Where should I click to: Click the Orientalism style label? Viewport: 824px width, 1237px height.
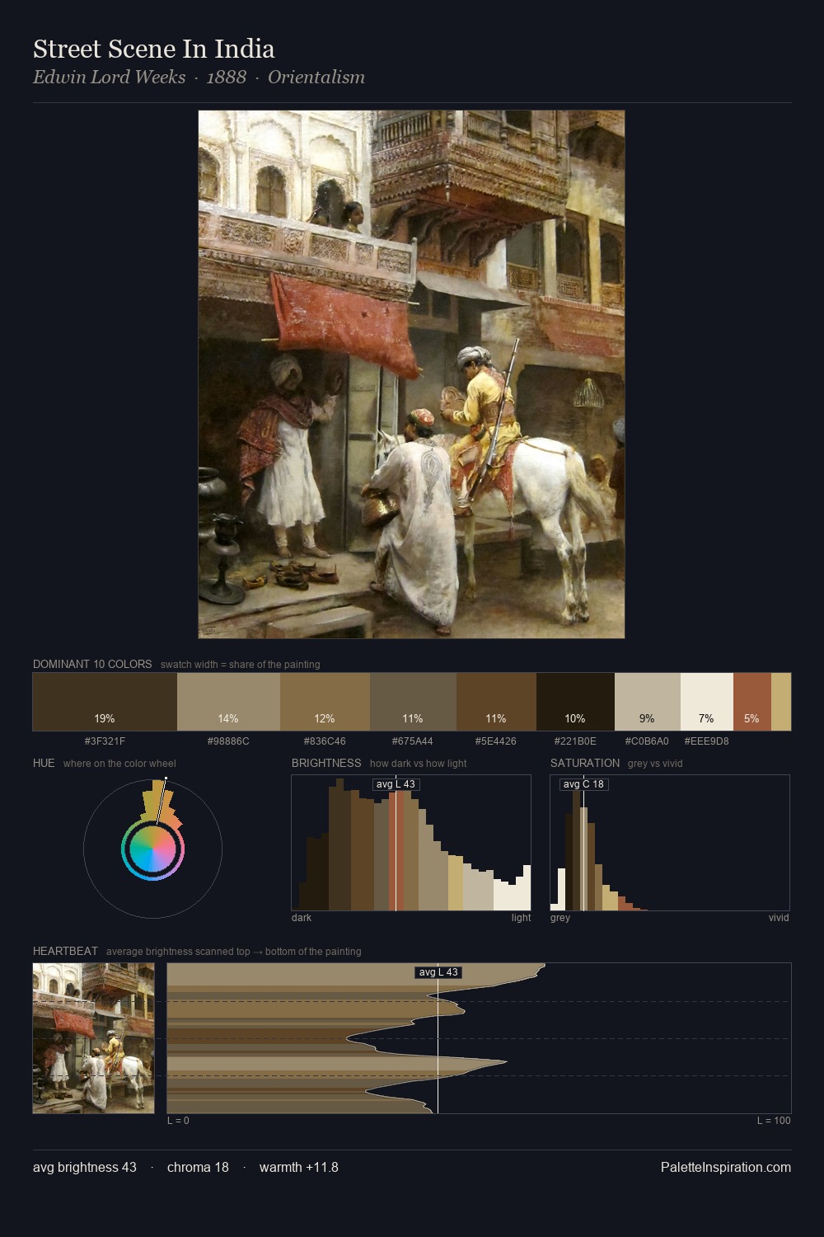(316, 78)
